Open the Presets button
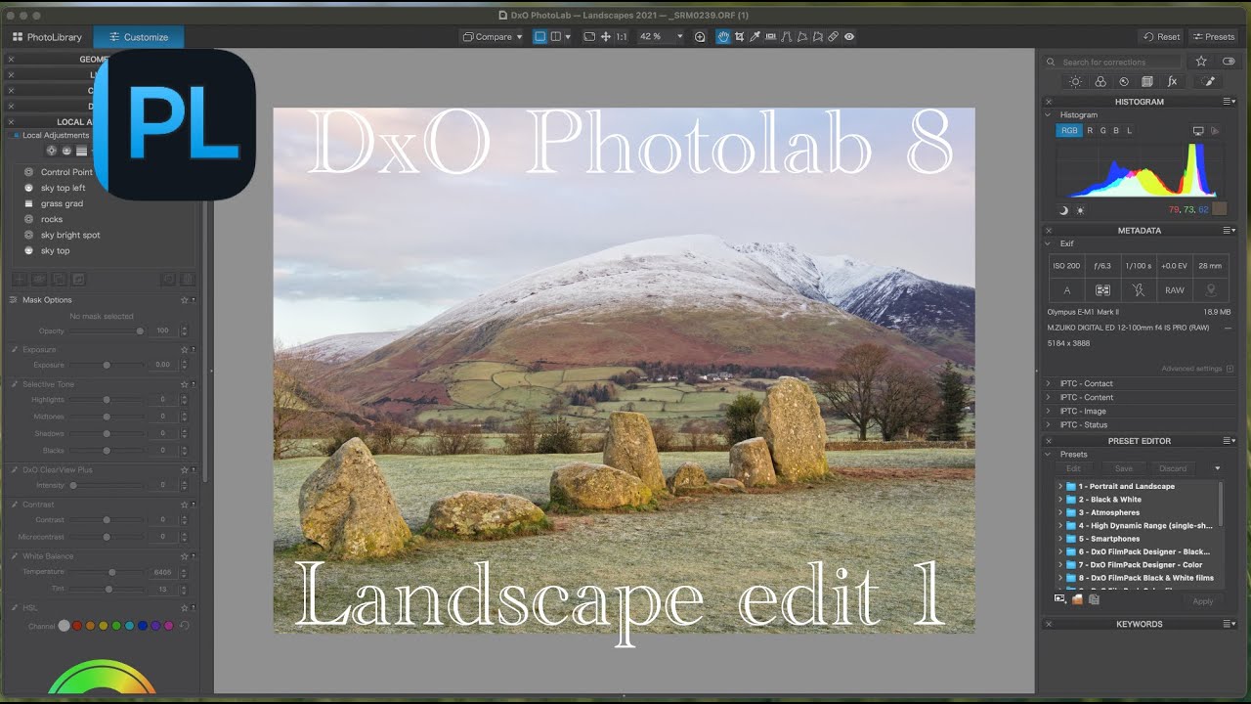1251x704 pixels. tap(1213, 36)
